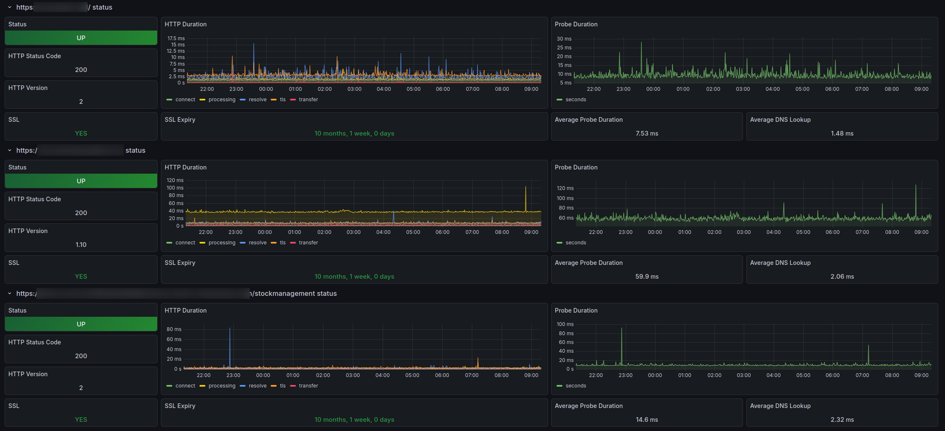Open stockmanagement Probe Duration panel title menu
The height and width of the screenshot is (431, 945).
click(576, 310)
